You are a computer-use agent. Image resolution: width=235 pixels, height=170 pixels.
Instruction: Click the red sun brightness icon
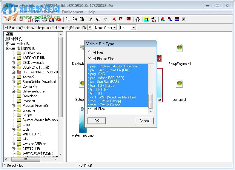(x=114, y=19)
